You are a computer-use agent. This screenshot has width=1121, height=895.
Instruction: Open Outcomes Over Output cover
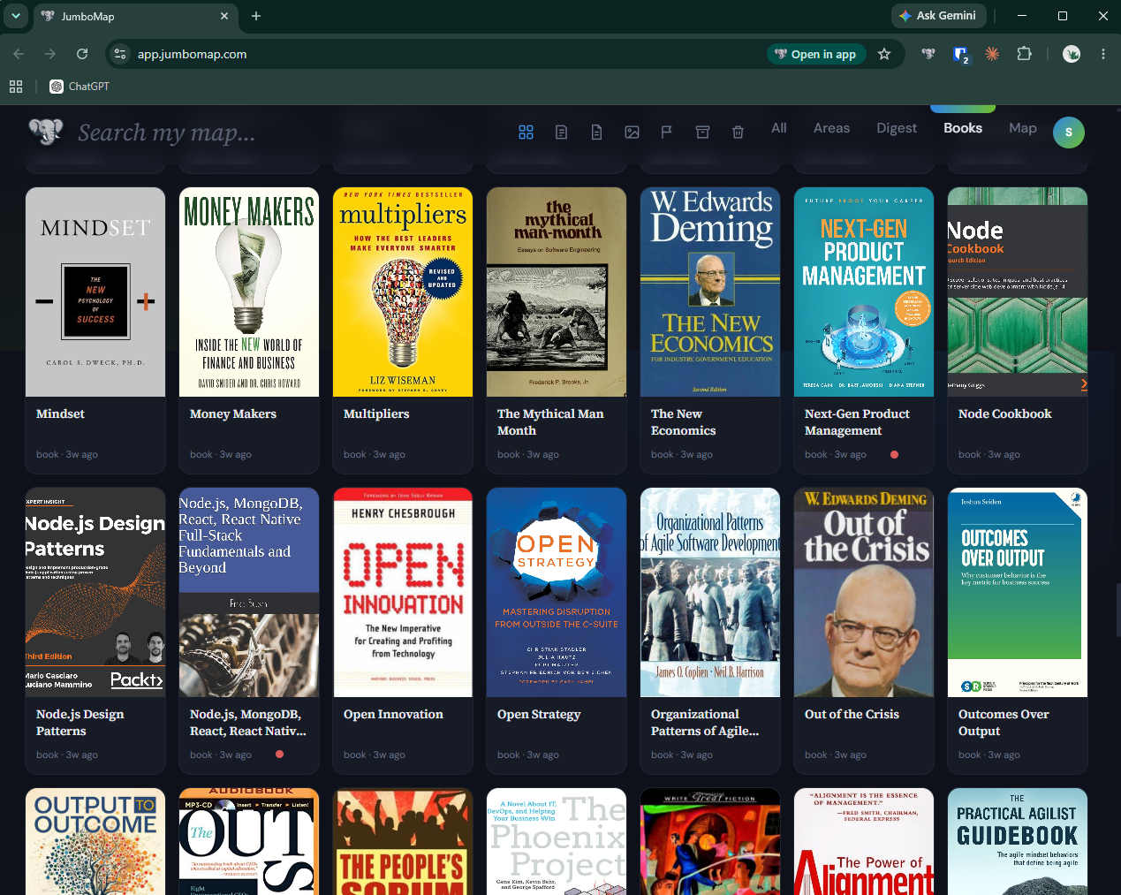click(1018, 592)
